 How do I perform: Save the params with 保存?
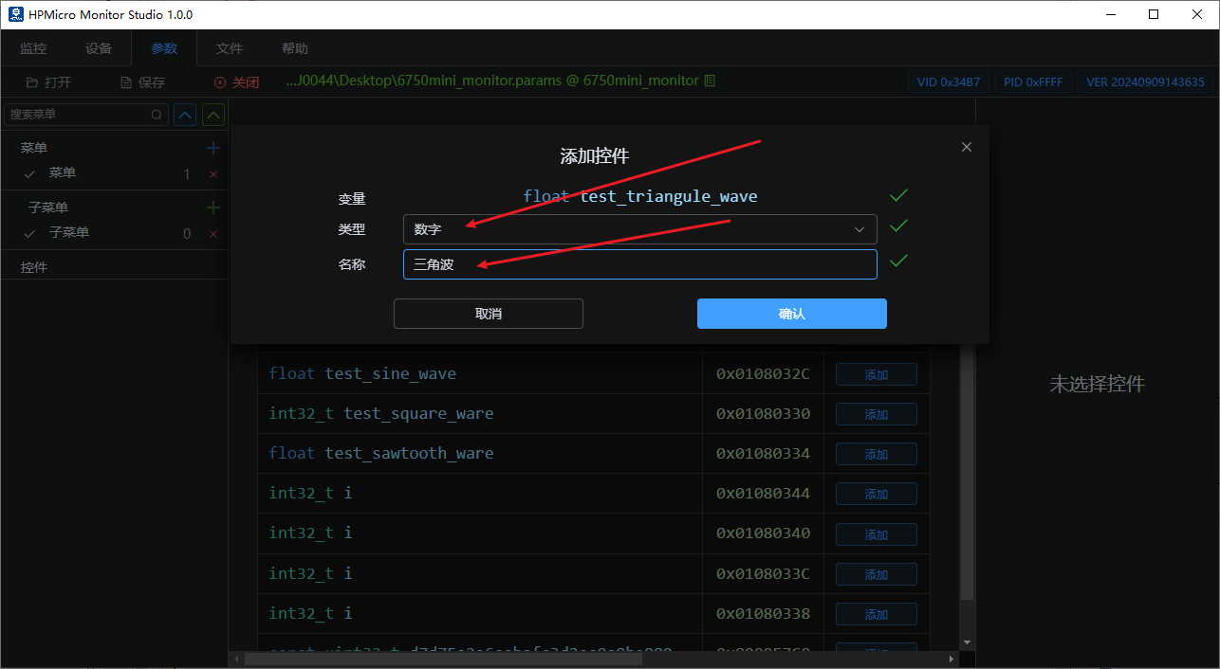pyautogui.click(x=142, y=82)
